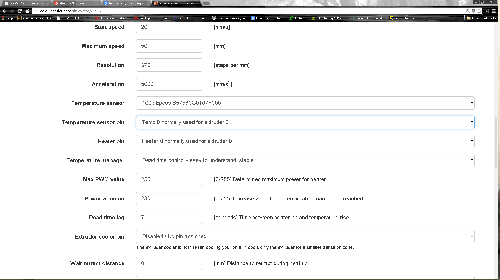Viewport: 500px width, 280px height.
Task: Switch to SeeMeCNC Forums tab
Action: (26, 3)
